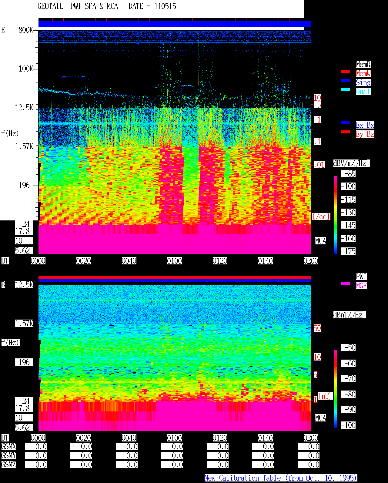This screenshot has height=483, width=388.
Task: Select the Sing legend label
Action: click(x=363, y=82)
